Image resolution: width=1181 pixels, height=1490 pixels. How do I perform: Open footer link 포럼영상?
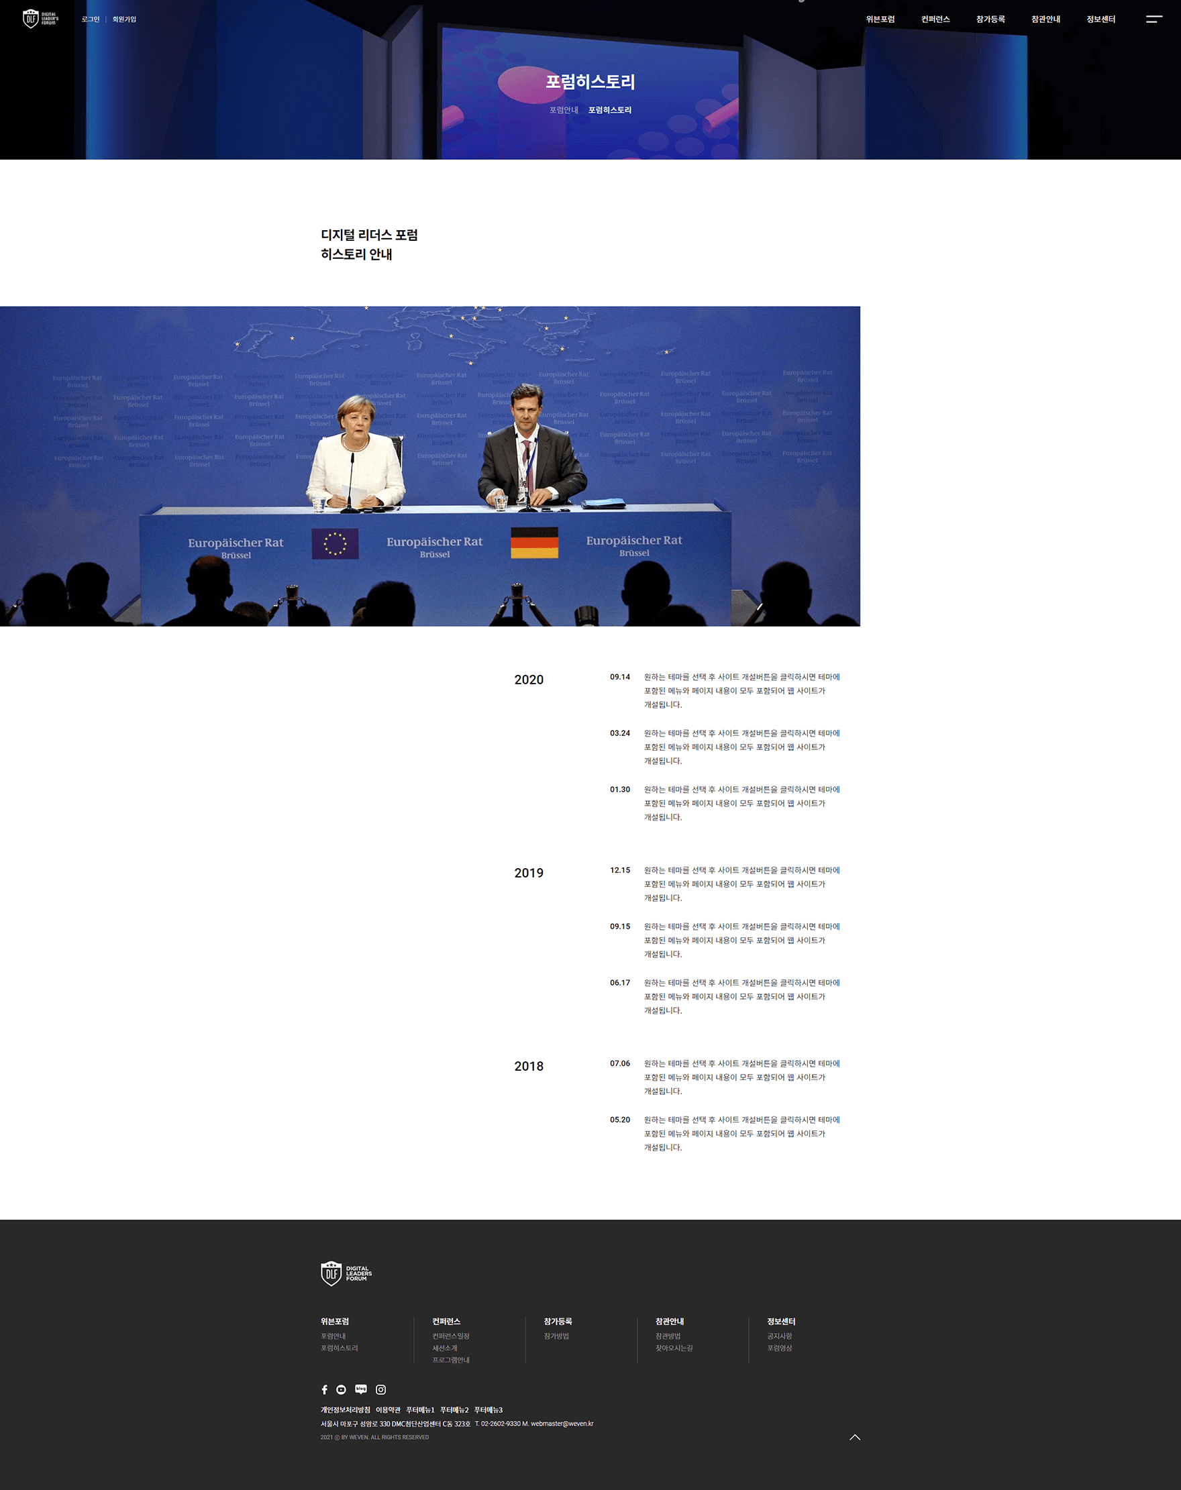coord(779,1348)
